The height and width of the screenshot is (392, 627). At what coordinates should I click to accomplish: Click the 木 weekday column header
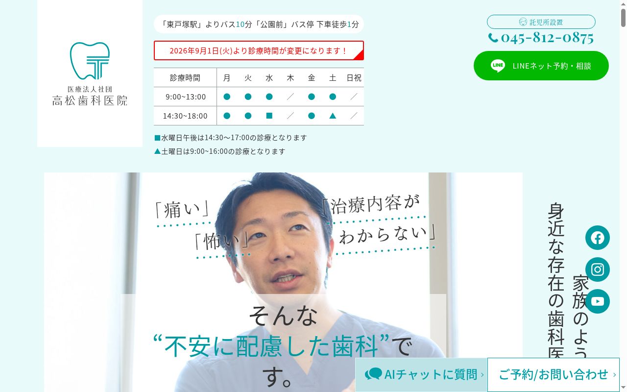[290, 77]
